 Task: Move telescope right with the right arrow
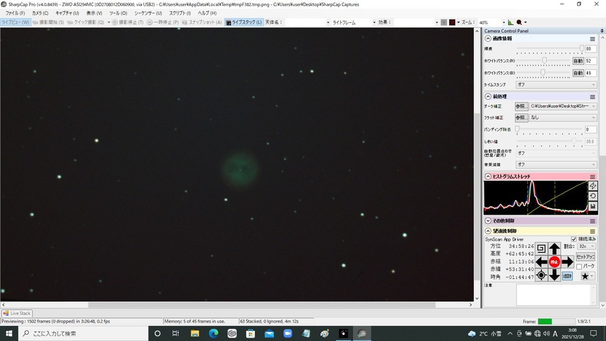tap(568, 261)
